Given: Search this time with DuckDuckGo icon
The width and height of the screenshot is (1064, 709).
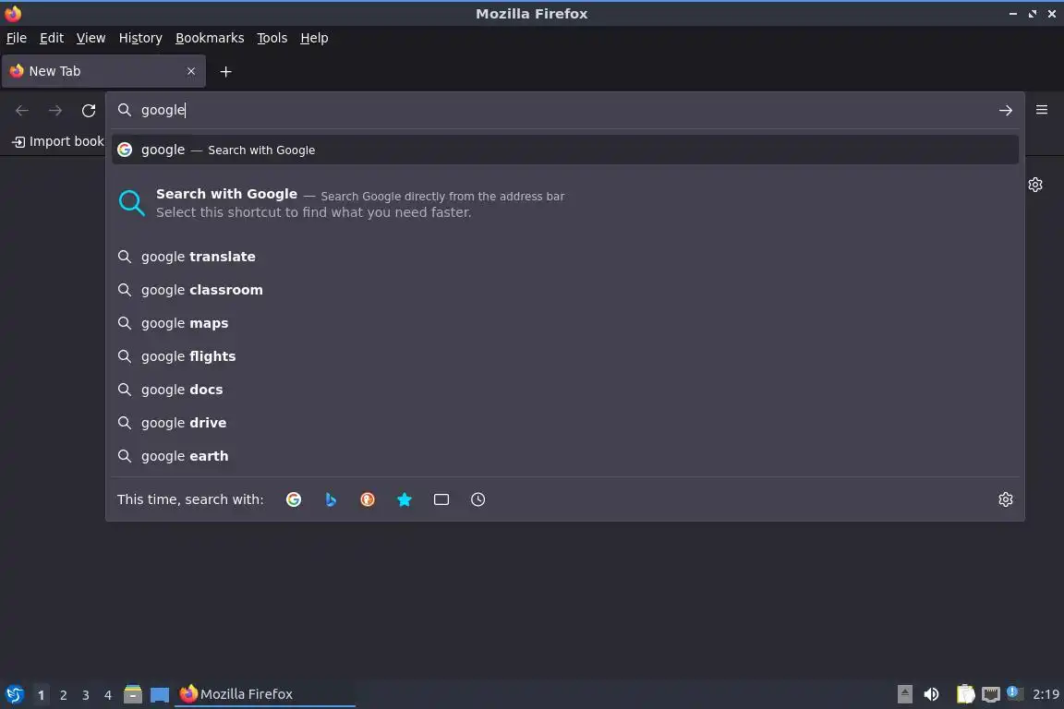Looking at the screenshot, I should (367, 499).
